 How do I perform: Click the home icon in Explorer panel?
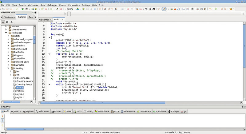[x=12, y=22]
